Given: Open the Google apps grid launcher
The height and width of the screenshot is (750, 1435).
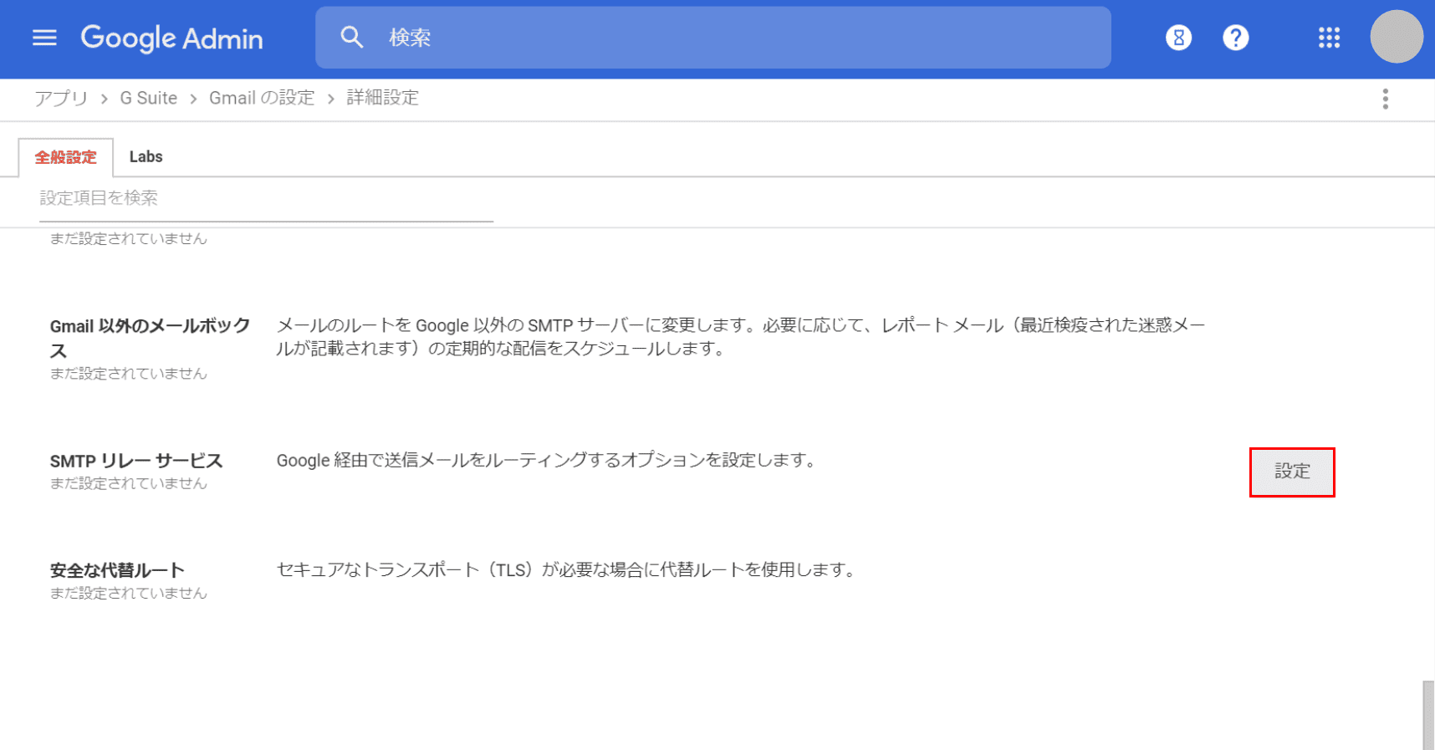Looking at the screenshot, I should (1329, 38).
